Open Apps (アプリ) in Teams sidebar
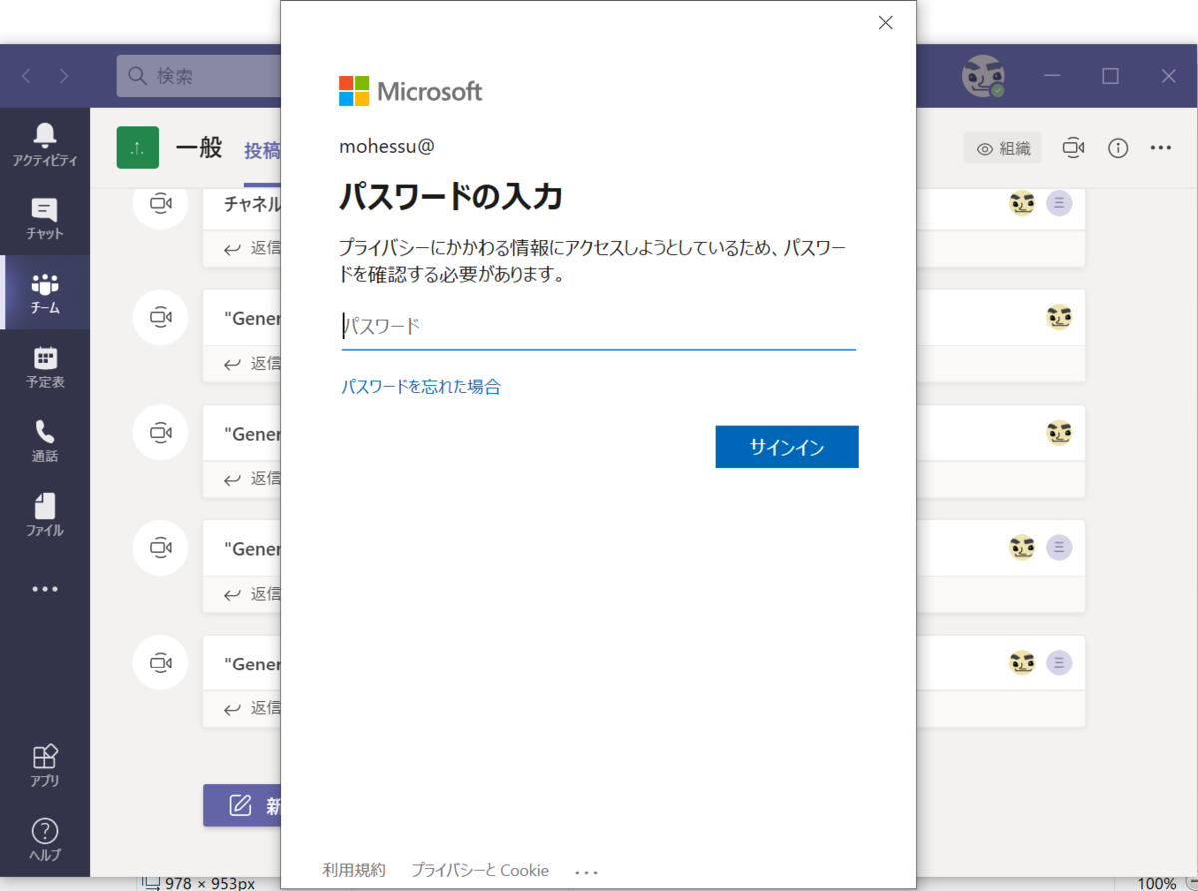1198x891 pixels. 44,766
